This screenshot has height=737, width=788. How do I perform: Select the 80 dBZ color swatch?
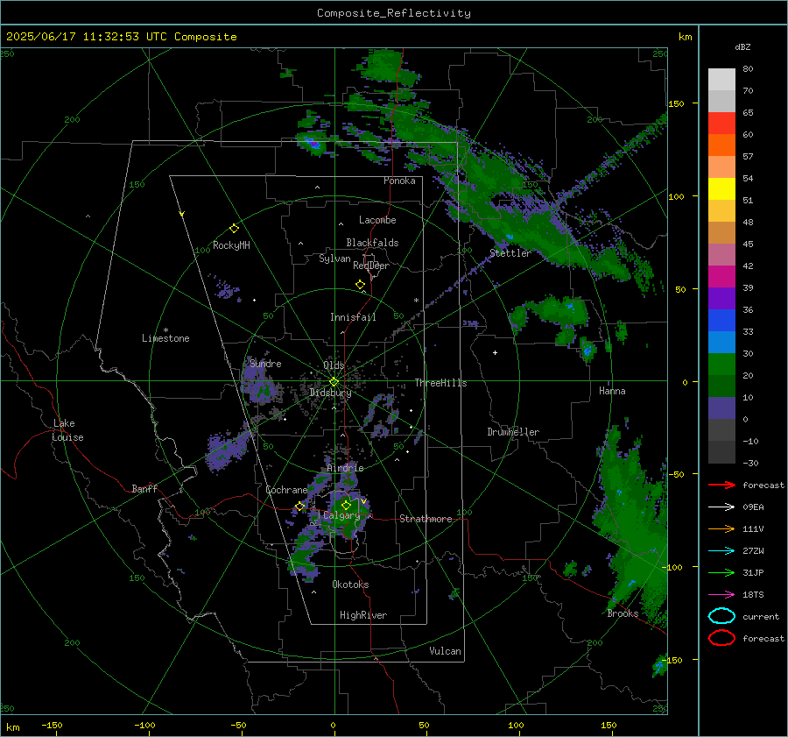point(721,80)
